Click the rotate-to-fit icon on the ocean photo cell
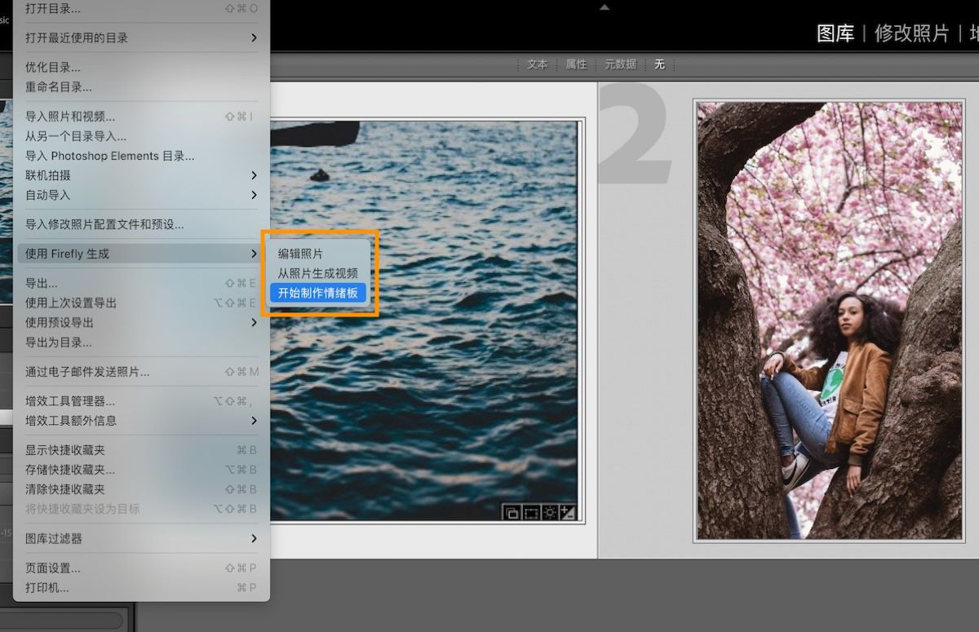 click(x=514, y=512)
